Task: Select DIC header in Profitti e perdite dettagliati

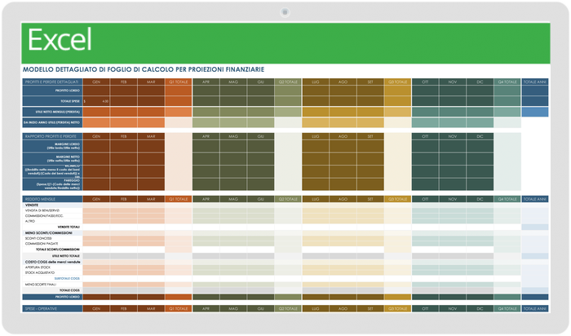Action: coord(480,82)
